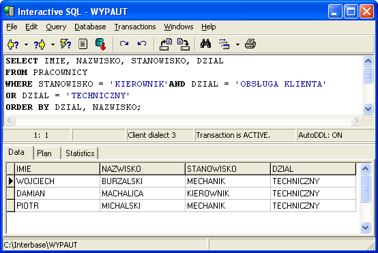Click the Save Script toolbar icon

coord(184,44)
